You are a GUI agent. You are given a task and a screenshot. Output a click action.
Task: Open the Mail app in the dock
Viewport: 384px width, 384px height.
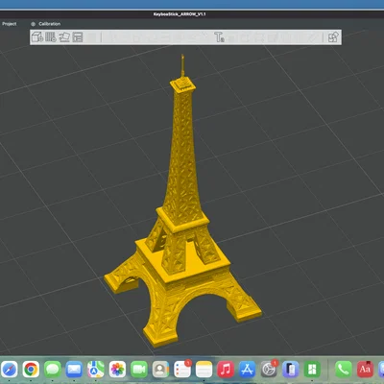click(74, 370)
